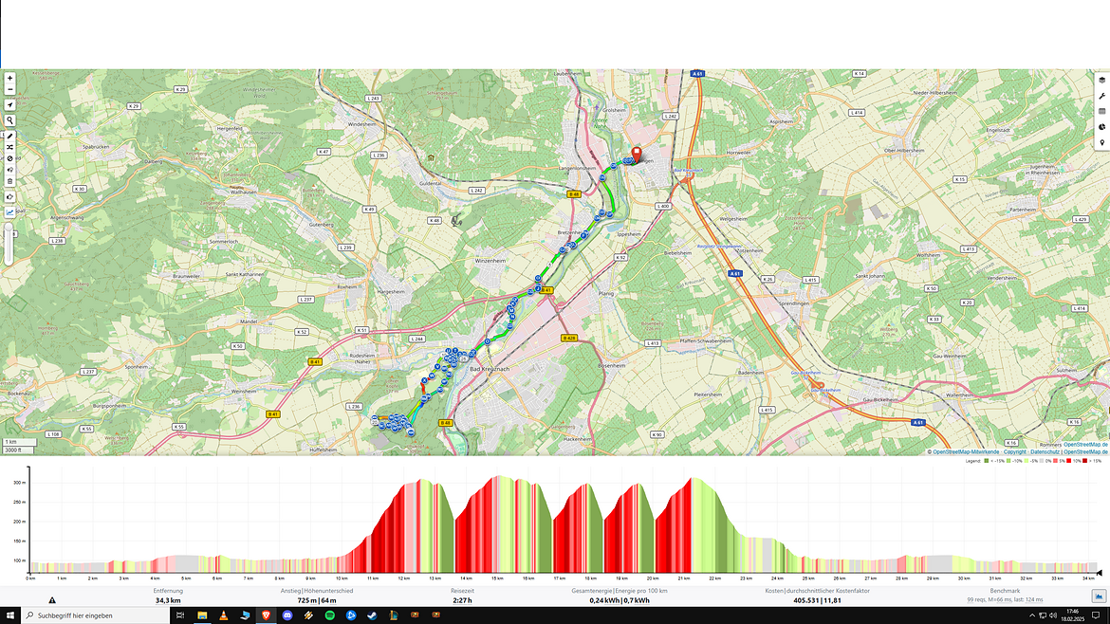Screen dimensions: 1110x624
Task: Click the vertical opacity slider handle
Action: 9,227
